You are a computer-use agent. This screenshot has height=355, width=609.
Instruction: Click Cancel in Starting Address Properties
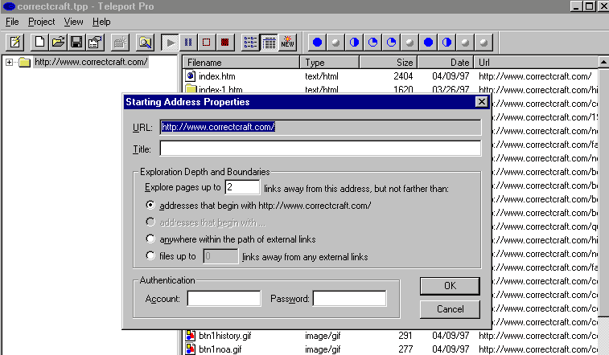tap(450, 309)
